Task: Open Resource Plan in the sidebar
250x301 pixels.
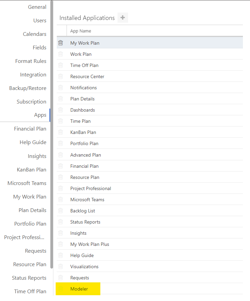Action: [x=29, y=264]
